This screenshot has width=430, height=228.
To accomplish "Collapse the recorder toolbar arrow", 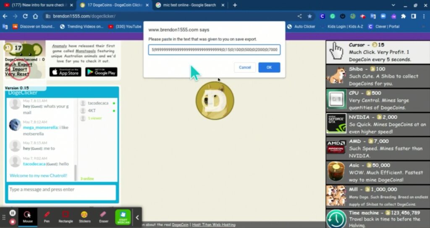I will (137, 218).
